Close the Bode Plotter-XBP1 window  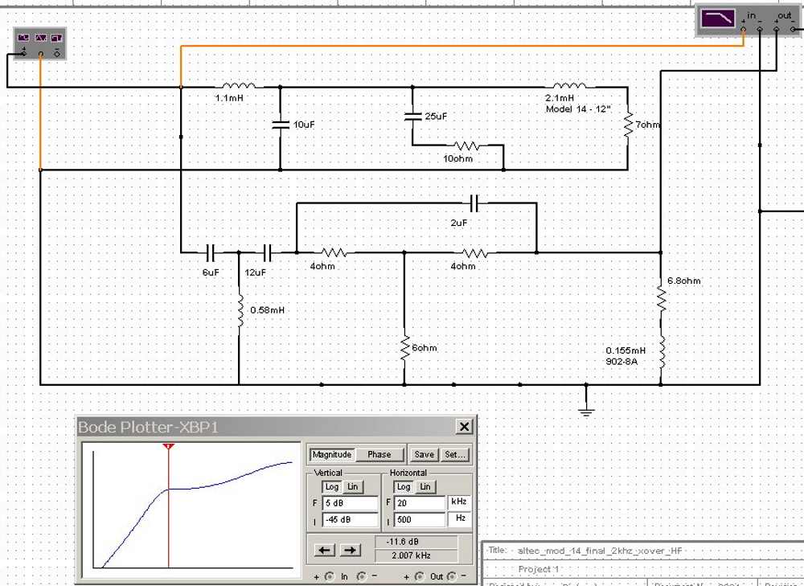(x=464, y=427)
